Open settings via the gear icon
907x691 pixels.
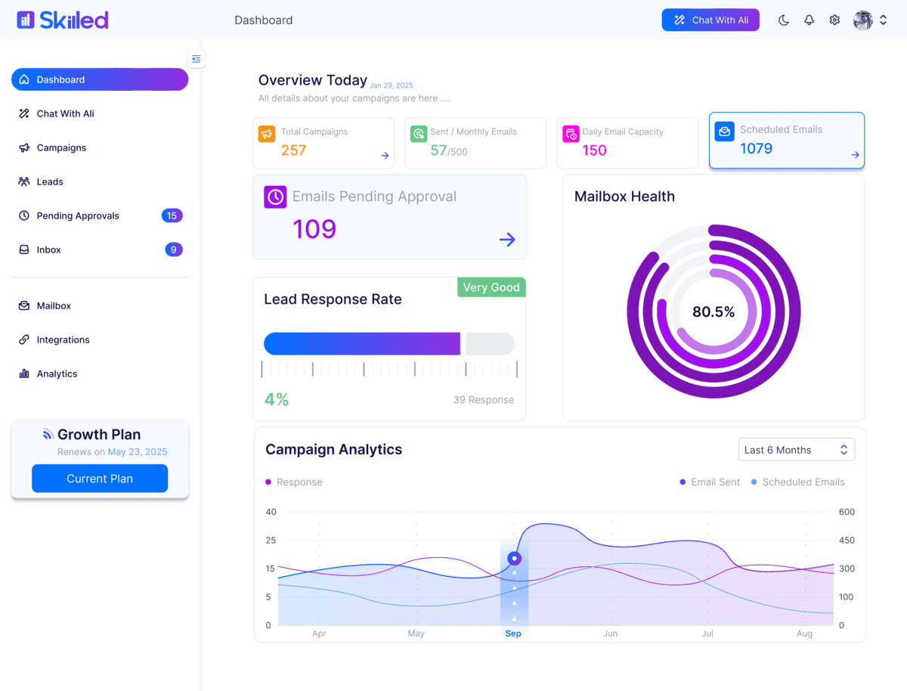click(x=834, y=20)
